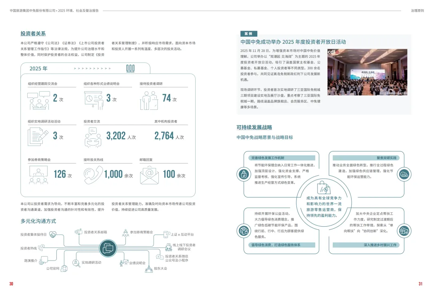
Task: Click page number 30
Action: tap(11, 284)
